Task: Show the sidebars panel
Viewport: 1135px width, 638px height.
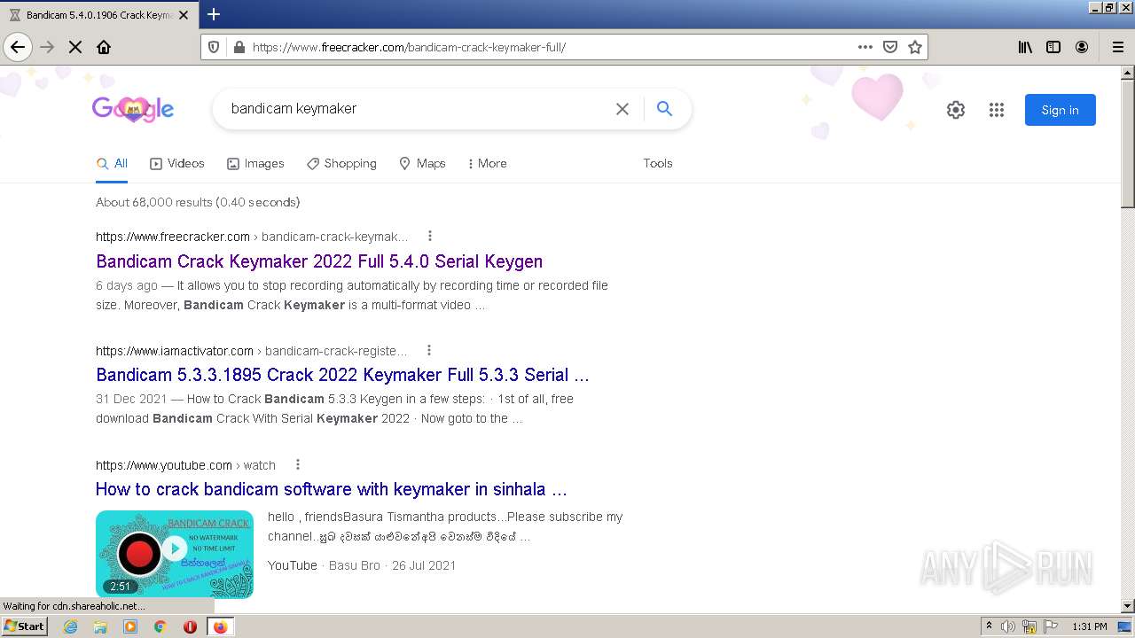Action: 1053,47
